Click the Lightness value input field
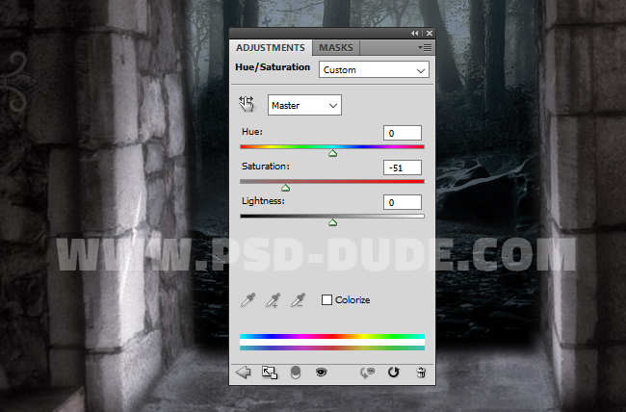This screenshot has height=412, width=626. click(402, 202)
